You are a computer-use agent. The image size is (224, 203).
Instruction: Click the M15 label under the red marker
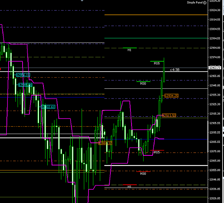pyautogui.click(x=157, y=152)
